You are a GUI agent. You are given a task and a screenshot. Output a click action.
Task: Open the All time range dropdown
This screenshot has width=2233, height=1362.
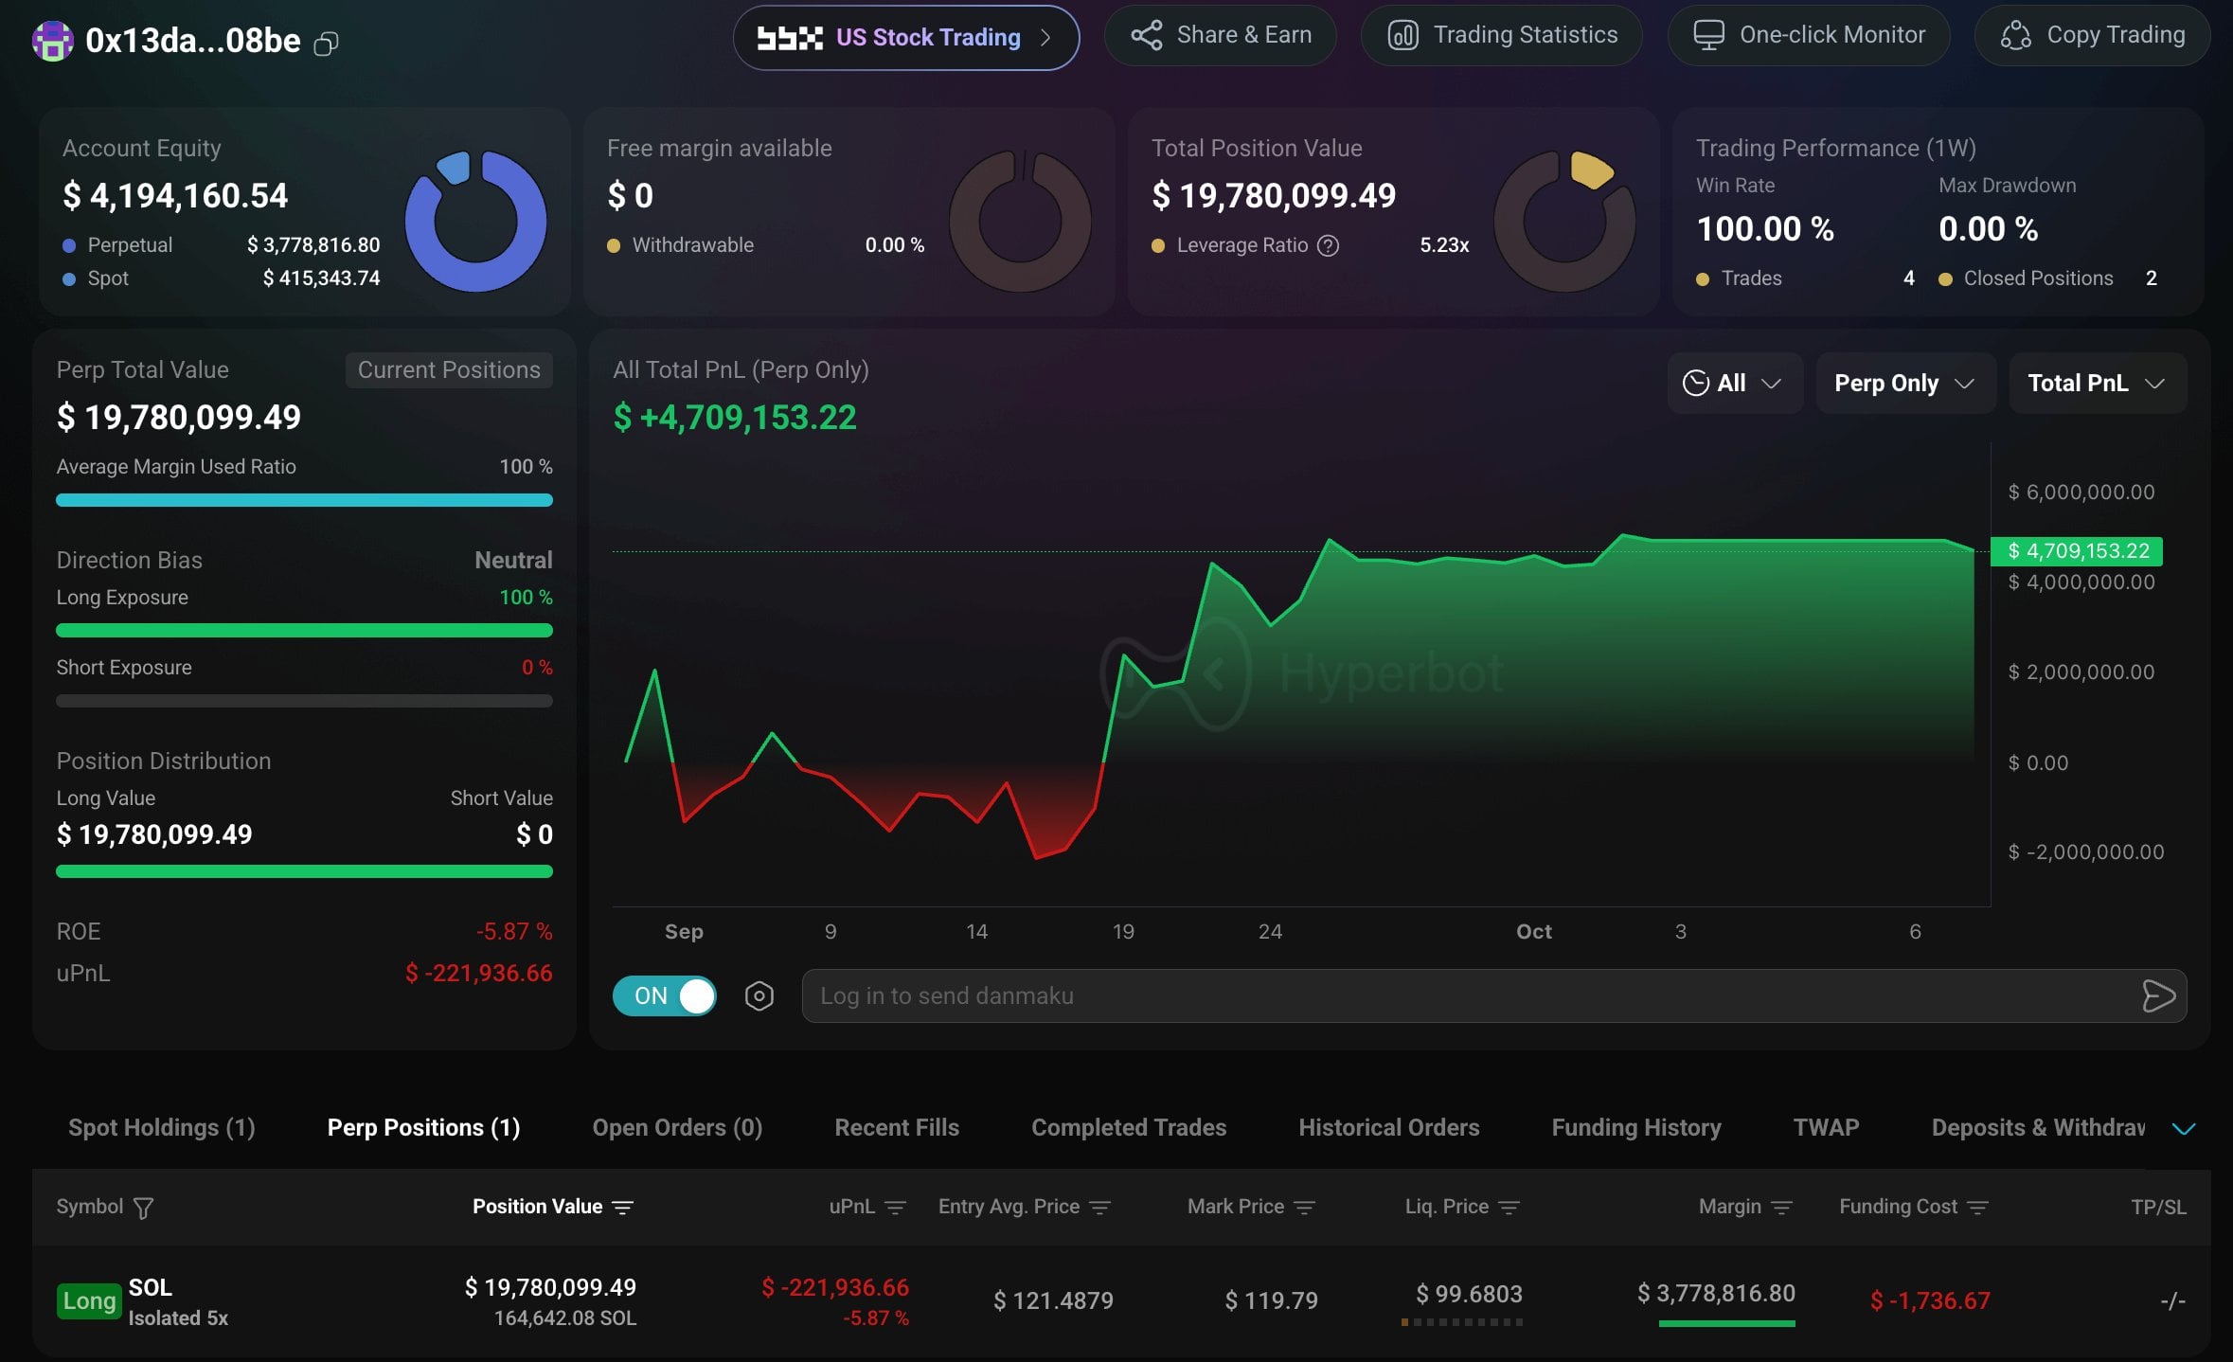click(1734, 383)
